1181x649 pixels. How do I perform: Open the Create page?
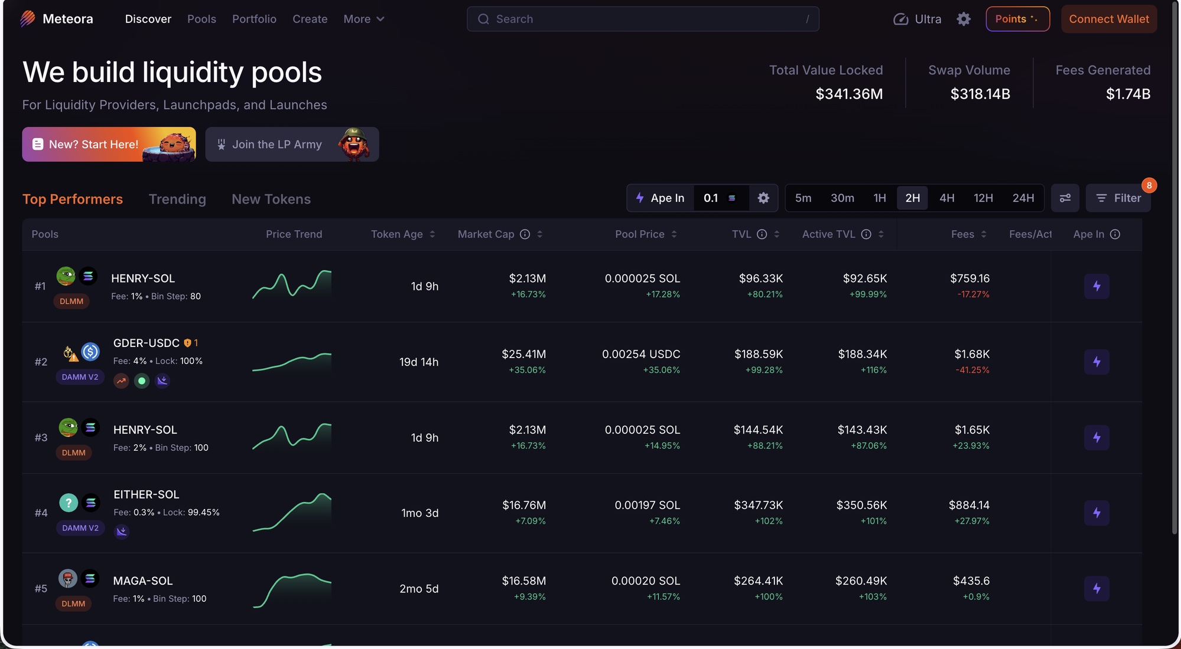click(x=310, y=19)
